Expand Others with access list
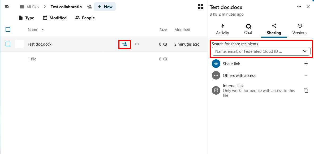The image size is (314, 154). [x=306, y=75]
